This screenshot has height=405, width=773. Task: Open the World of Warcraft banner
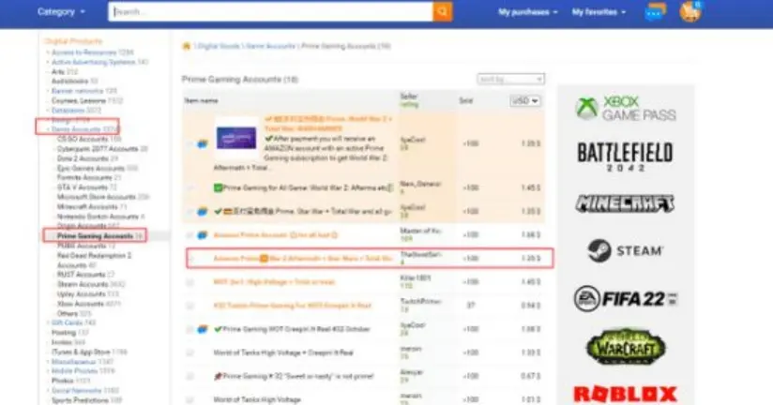[625, 346]
